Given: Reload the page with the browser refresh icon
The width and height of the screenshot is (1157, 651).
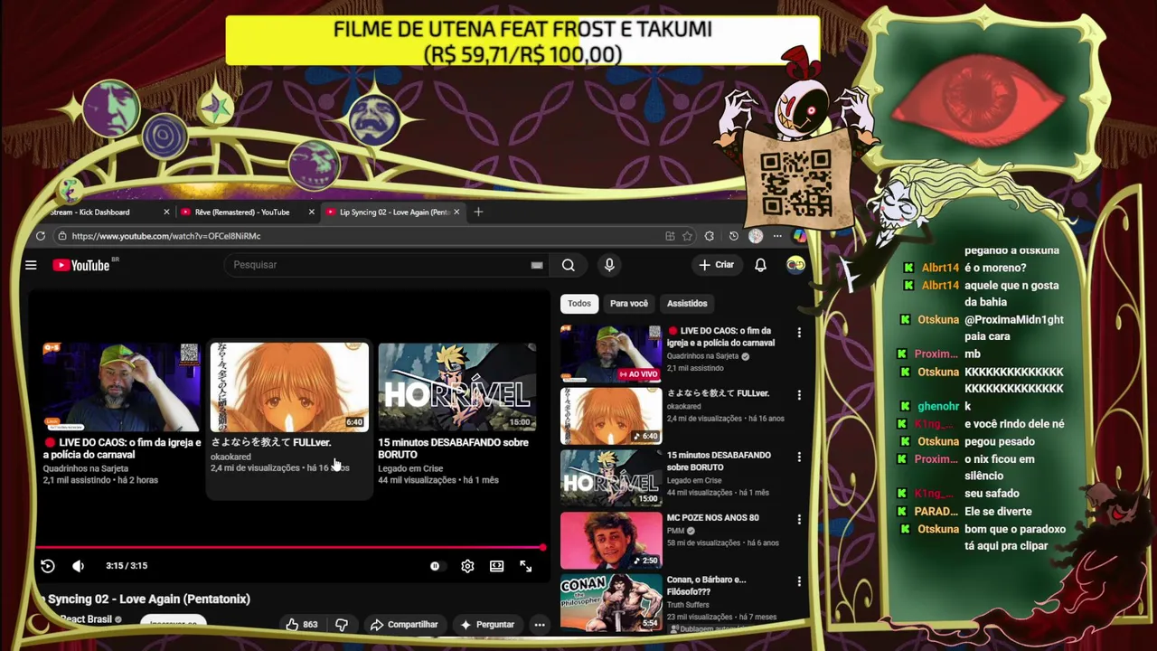Looking at the screenshot, I should point(41,236).
